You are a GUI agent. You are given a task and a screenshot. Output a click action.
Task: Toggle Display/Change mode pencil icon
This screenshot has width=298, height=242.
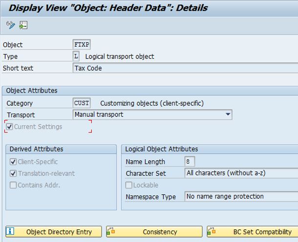10,25
